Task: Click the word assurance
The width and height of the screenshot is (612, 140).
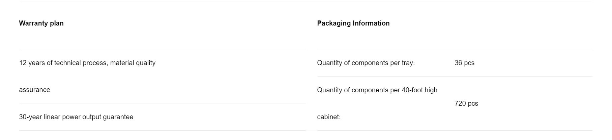Action: pyautogui.click(x=34, y=90)
